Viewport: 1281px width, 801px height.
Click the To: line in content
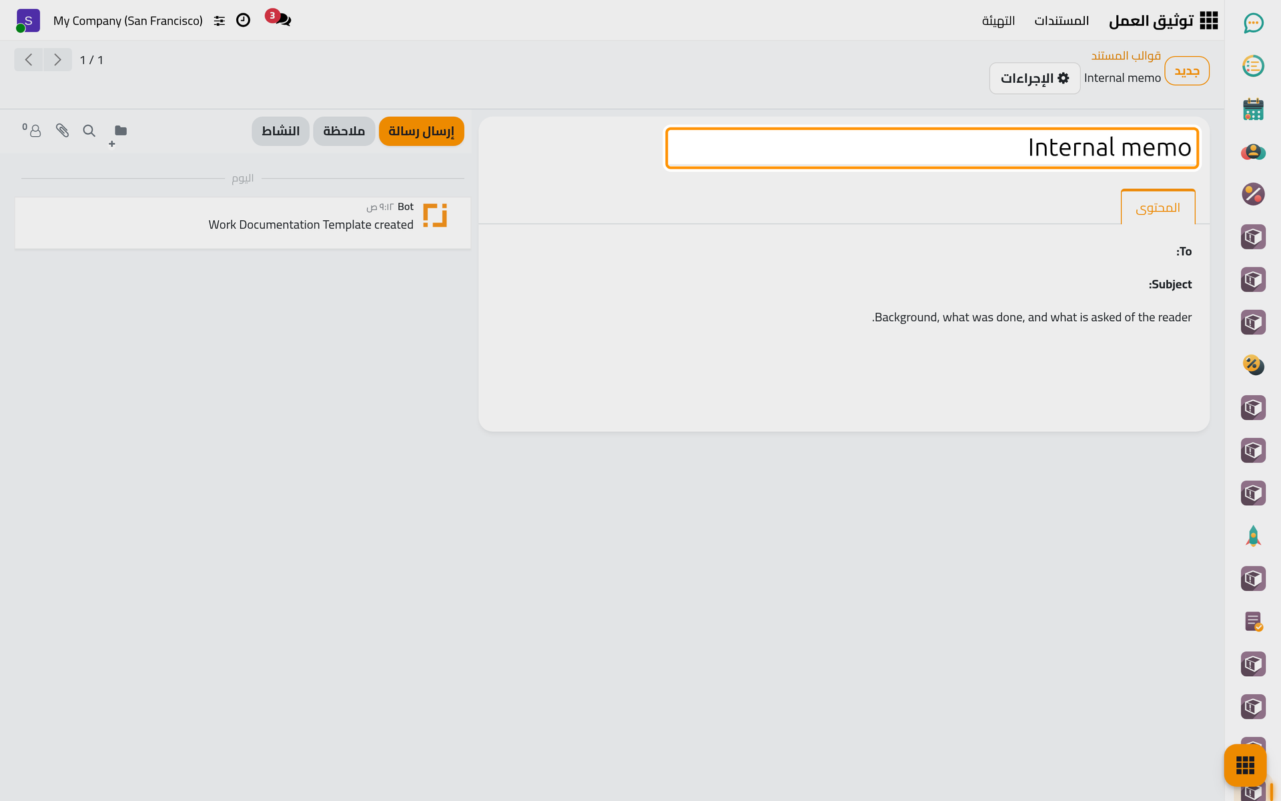point(1184,252)
